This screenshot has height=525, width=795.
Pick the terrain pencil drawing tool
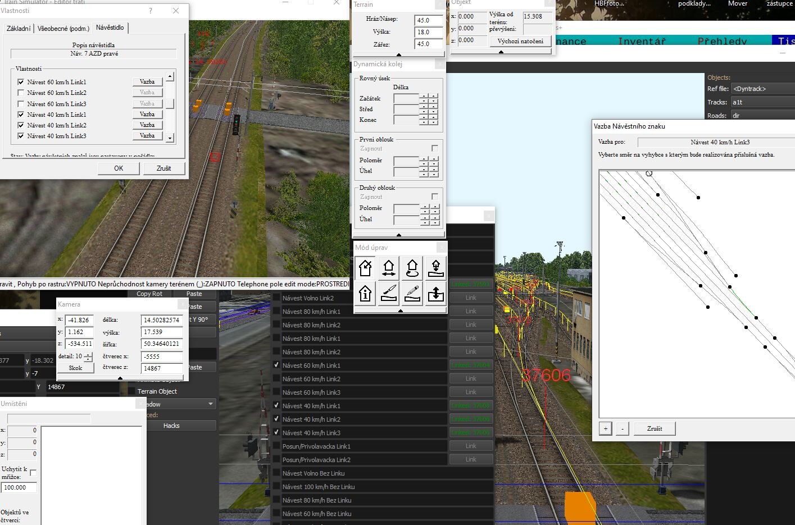pos(412,293)
